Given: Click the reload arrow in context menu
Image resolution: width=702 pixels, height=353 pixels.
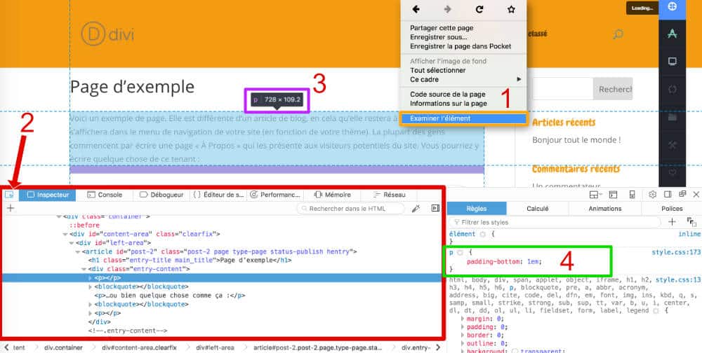Looking at the screenshot, I should (x=479, y=9).
